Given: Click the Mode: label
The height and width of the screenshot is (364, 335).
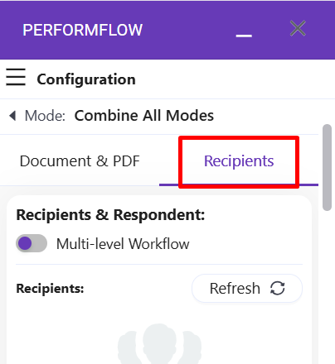Looking at the screenshot, I should click(45, 116).
